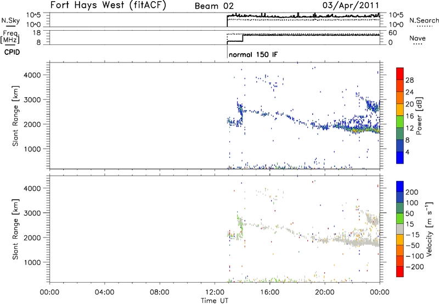The image size is (439, 304).
Task: Select the 'Freq. [MHz]' label
Action: point(10,37)
